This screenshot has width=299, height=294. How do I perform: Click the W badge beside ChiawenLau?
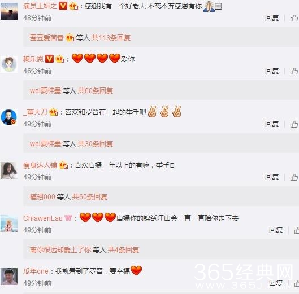(x=68, y=218)
